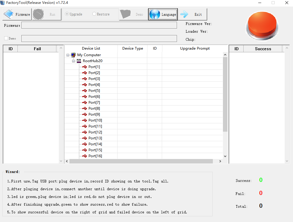The image size is (293, 222).
Task: Open the Firmware file button
Action: [17, 14]
